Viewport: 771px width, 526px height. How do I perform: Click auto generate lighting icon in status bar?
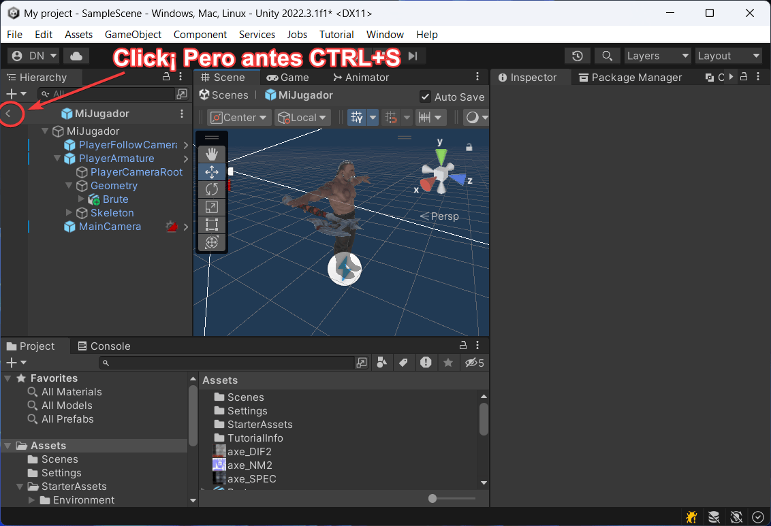[736, 516]
